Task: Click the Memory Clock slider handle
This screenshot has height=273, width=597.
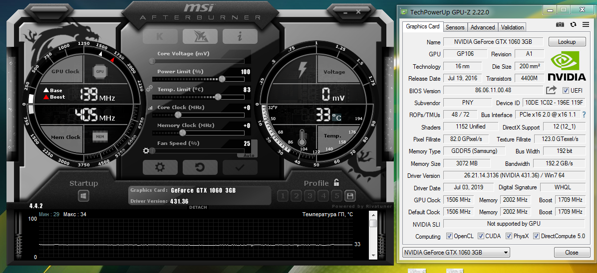Action: (182, 133)
